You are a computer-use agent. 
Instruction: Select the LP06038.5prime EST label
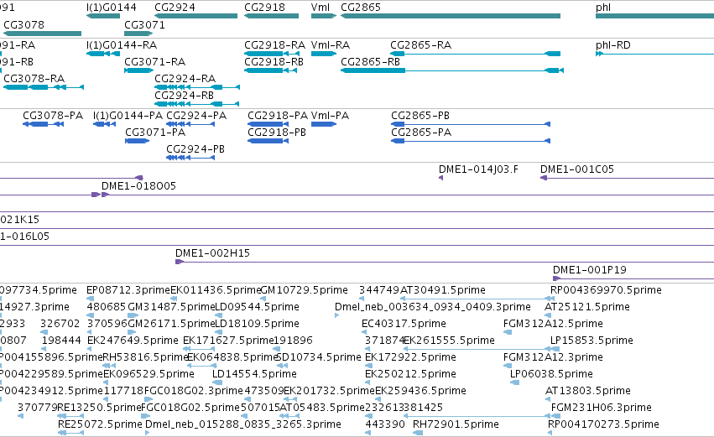(551, 375)
